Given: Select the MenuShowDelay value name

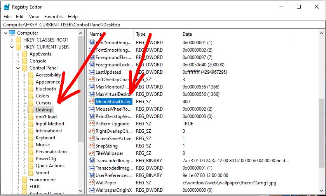Looking at the screenshot, I should point(113,102).
